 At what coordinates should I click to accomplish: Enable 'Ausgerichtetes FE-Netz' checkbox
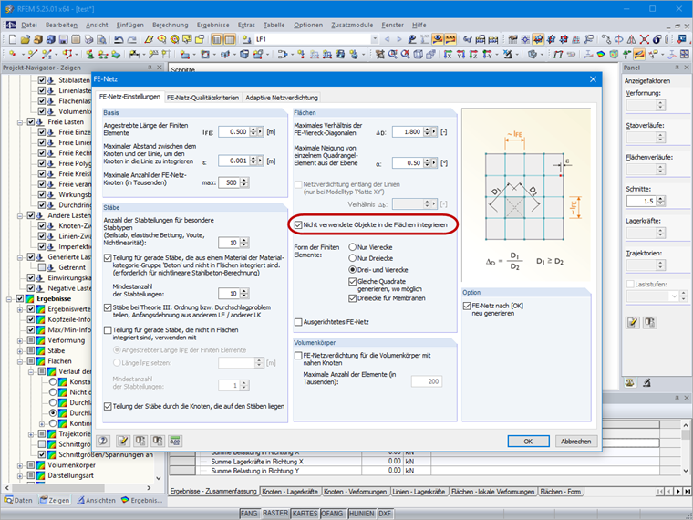tap(298, 322)
